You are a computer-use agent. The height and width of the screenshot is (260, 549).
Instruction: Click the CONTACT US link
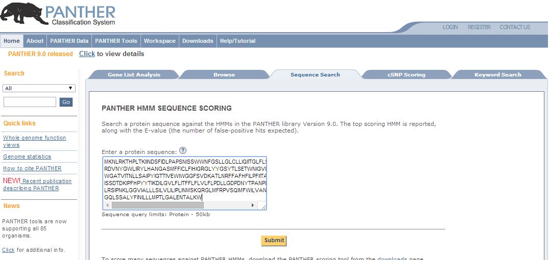click(x=515, y=27)
